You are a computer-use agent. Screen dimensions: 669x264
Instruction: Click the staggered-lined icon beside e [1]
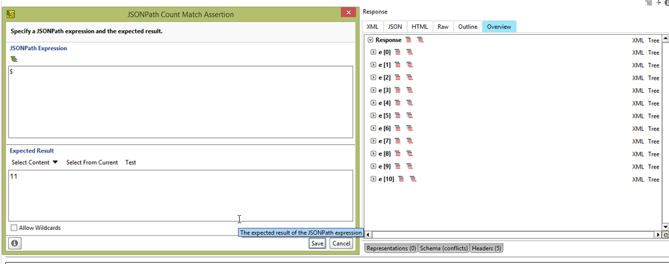pyautogui.click(x=410, y=65)
